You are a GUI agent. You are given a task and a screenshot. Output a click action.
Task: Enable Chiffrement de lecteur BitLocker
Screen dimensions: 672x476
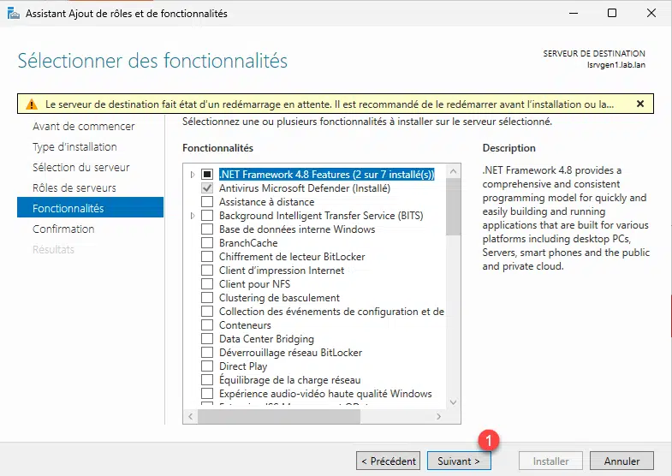pos(207,257)
